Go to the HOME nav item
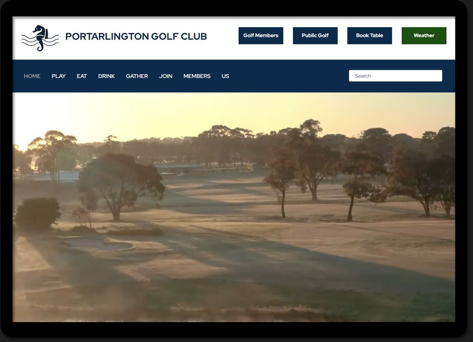 [x=32, y=76]
